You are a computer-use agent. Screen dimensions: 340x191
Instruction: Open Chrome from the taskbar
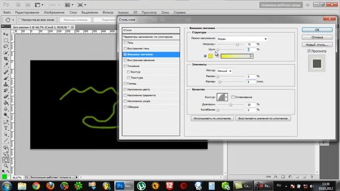(x=36, y=186)
